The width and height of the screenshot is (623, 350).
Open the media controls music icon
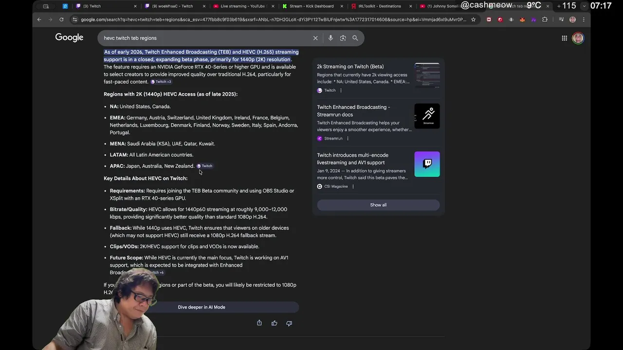pyautogui.click(x=561, y=19)
